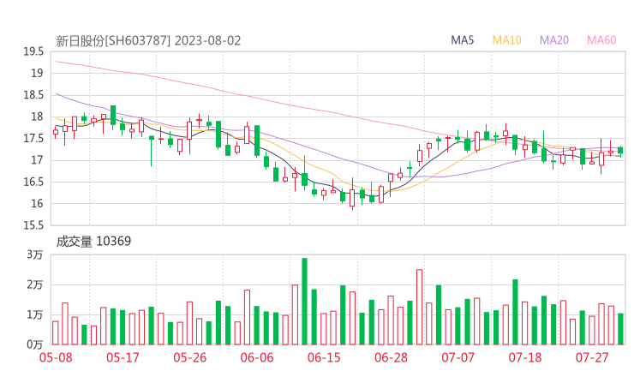The image size is (634, 377).
Task: Click the 1万 volume axis label
Action: 35,314
